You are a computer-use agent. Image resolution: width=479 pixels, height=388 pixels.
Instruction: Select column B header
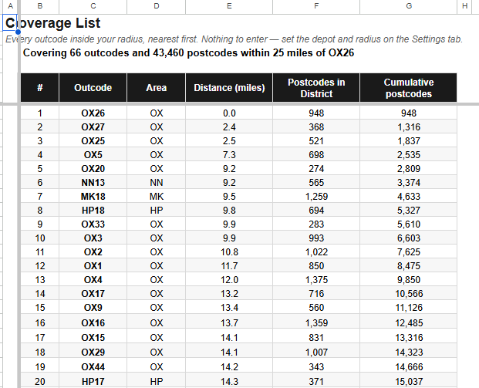click(39, 6)
